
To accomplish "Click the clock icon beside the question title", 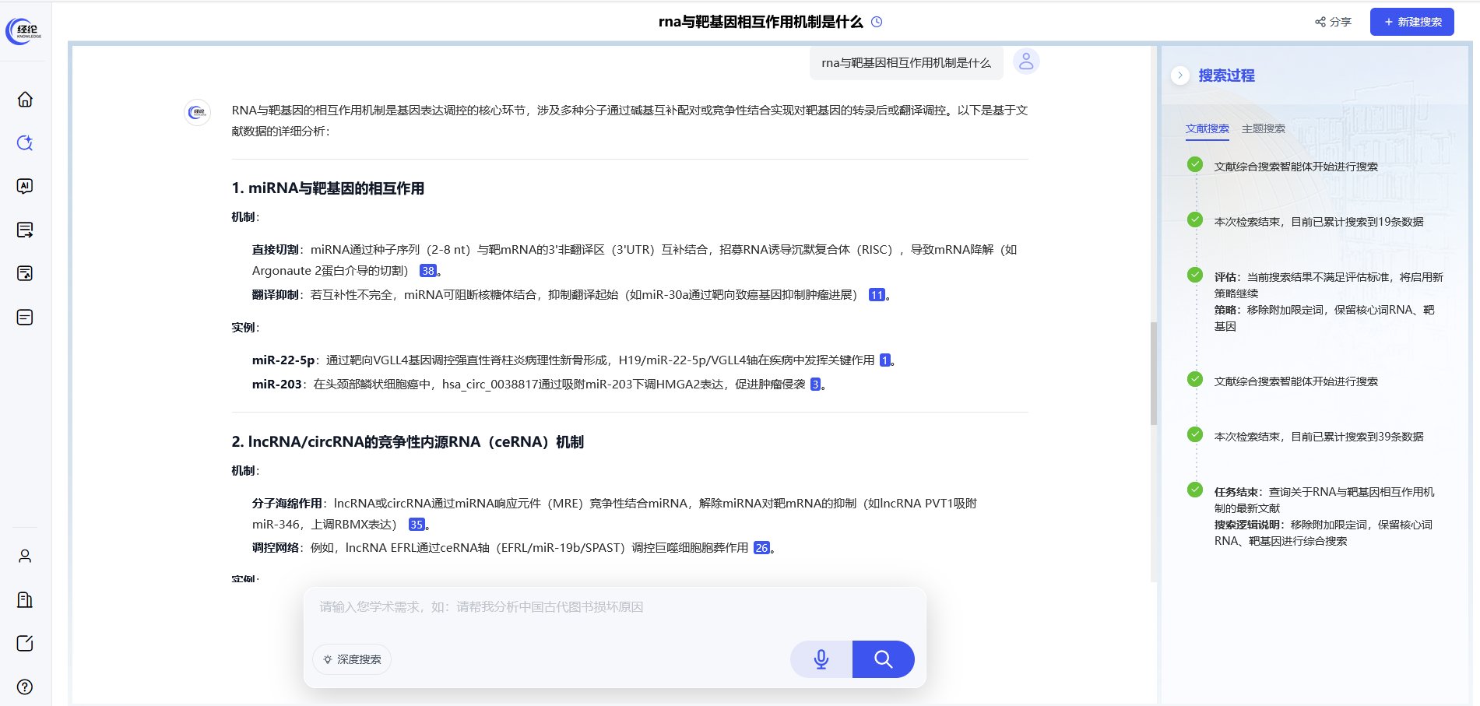I will click(877, 22).
